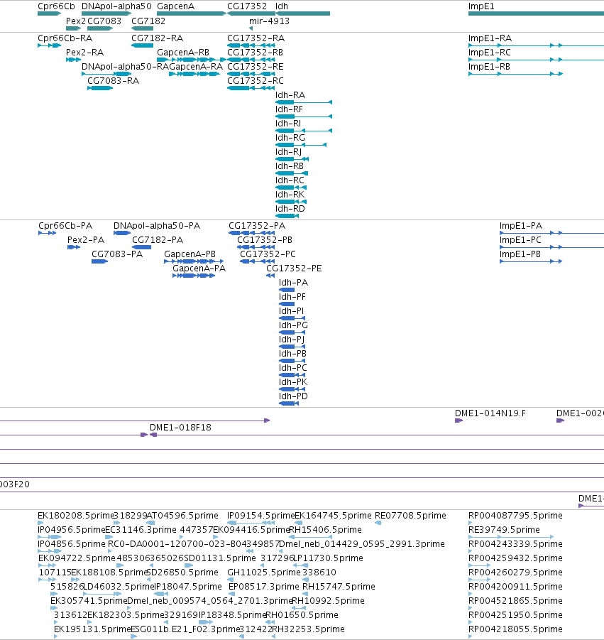Select the DNApol-alpha50 gene label
The width and height of the screenshot is (604, 640).
pyautogui.click(x=116, y=6)
